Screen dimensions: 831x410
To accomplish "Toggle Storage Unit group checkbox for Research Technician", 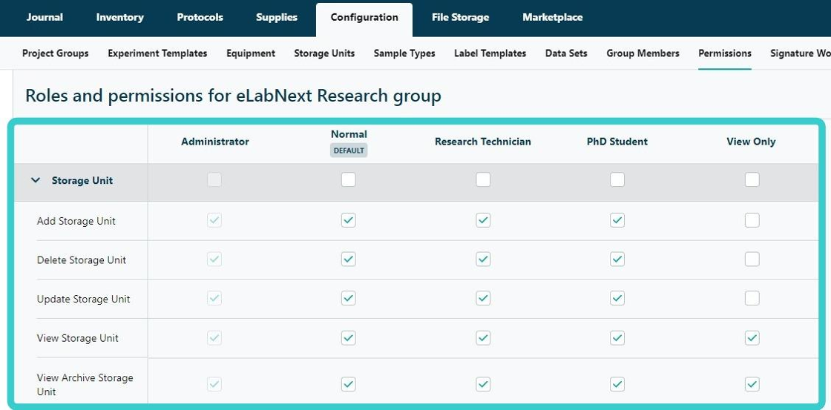I will pos(483,179).
